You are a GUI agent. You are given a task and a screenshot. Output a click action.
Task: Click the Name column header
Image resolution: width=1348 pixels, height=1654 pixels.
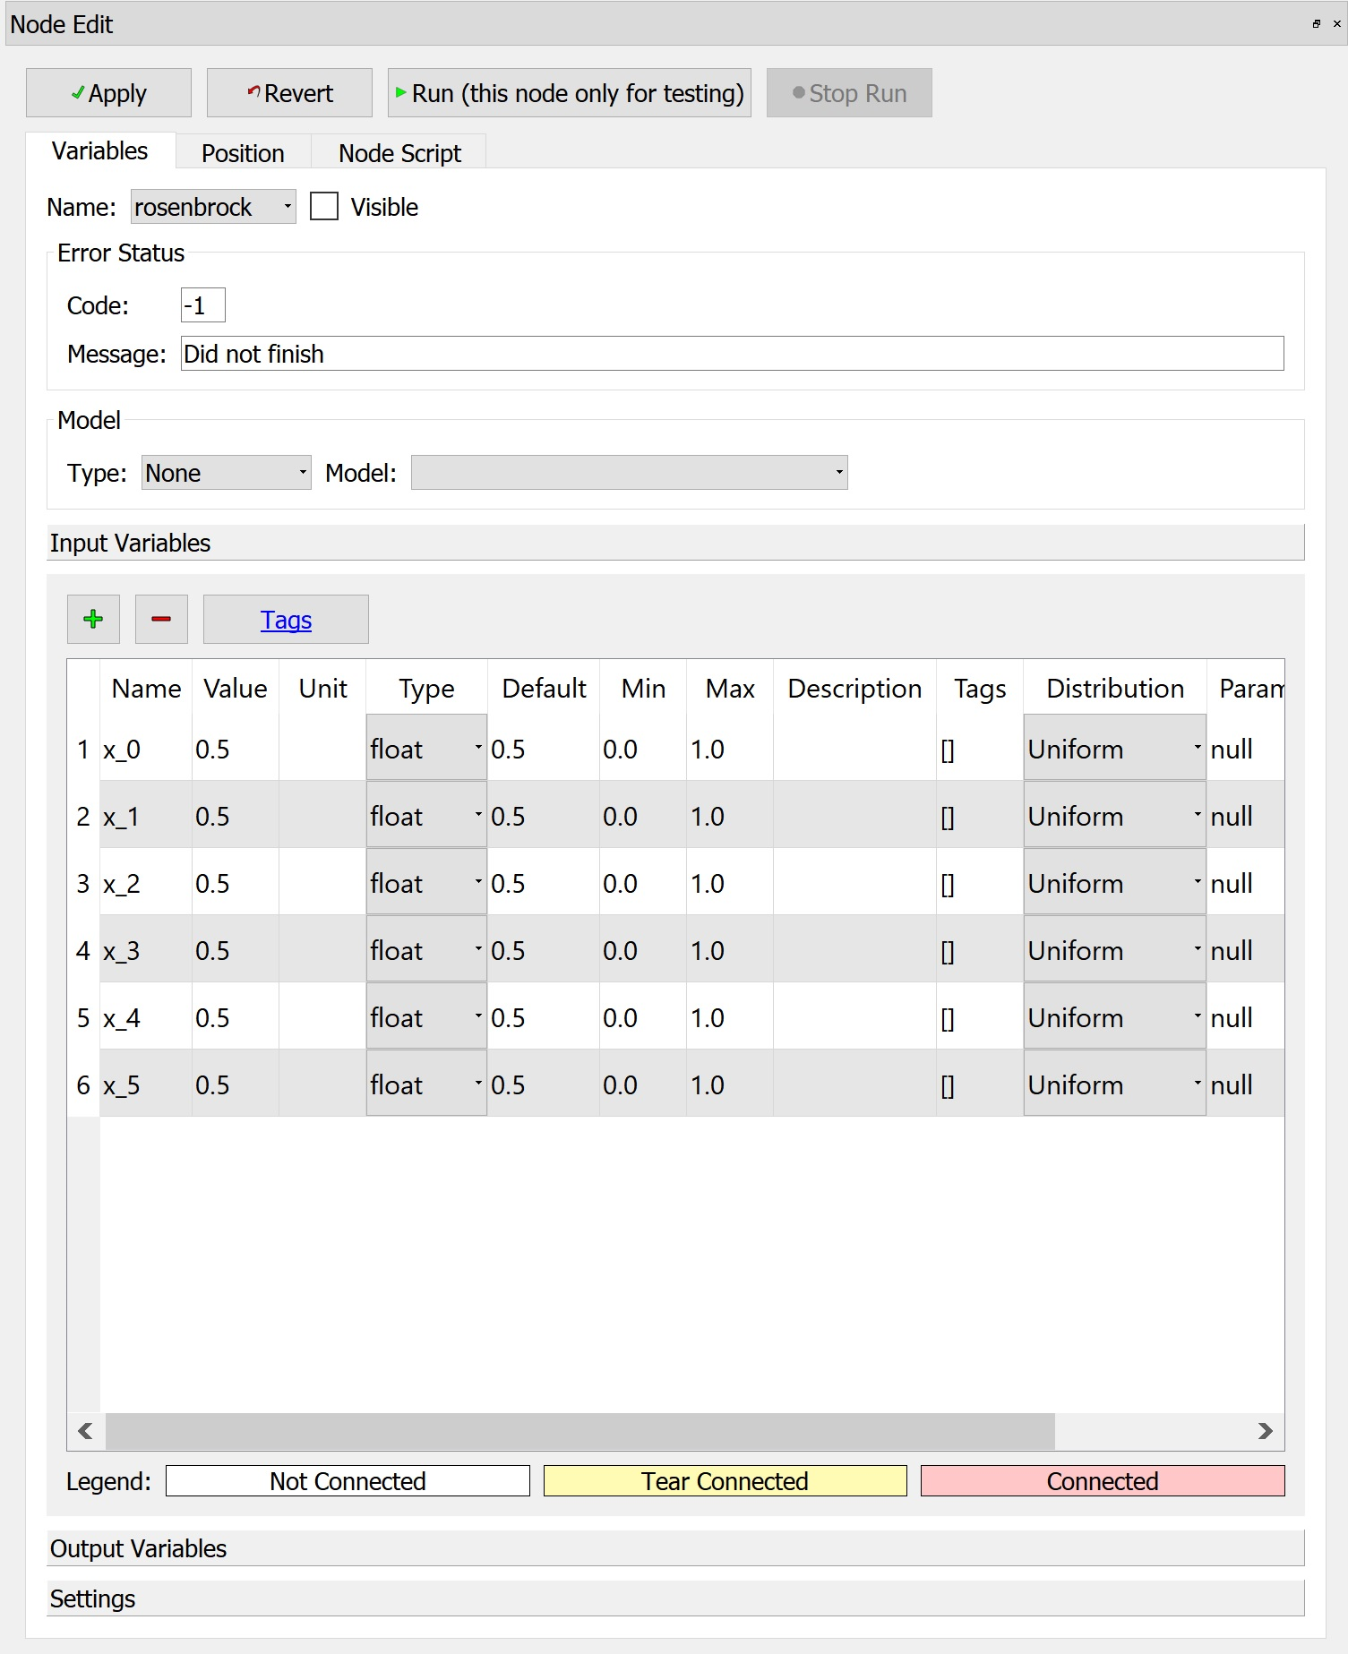[146, 688]
